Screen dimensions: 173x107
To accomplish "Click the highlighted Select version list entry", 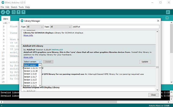I will tap(31, 65).
